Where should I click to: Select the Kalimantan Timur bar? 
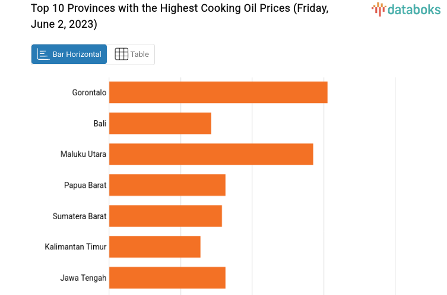tap(155, 246)
